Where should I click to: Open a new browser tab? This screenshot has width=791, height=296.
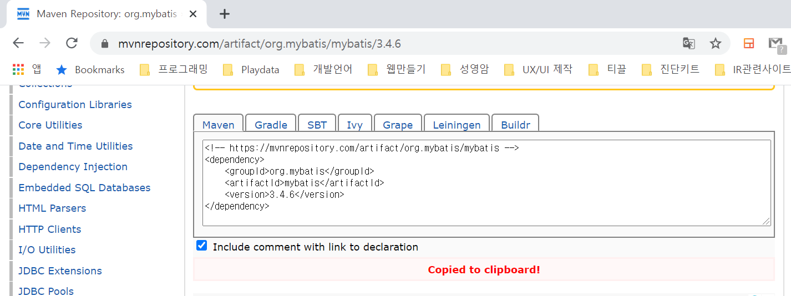pyautogui.click(x=224, y=14)
